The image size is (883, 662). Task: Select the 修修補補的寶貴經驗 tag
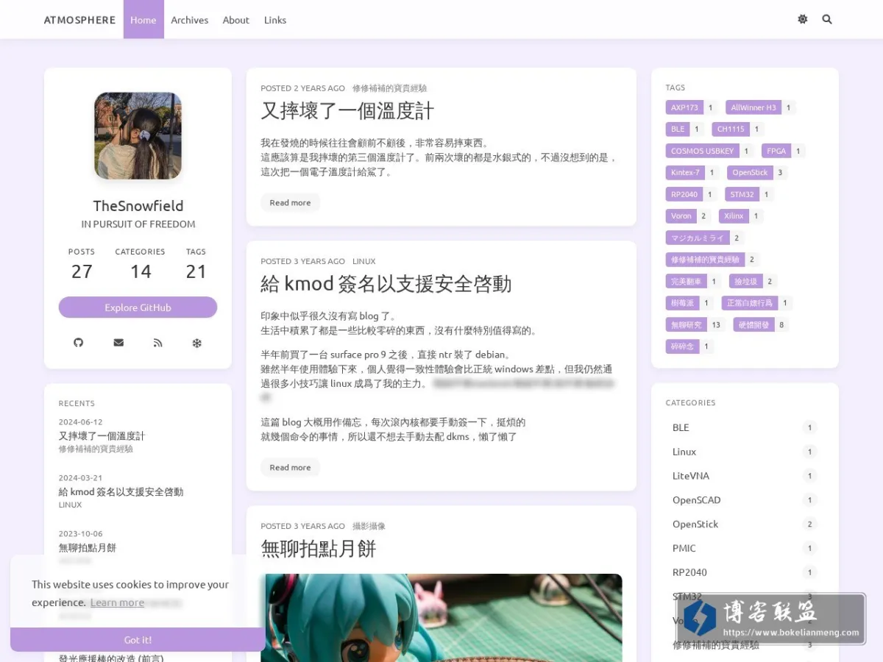point(705,259)
